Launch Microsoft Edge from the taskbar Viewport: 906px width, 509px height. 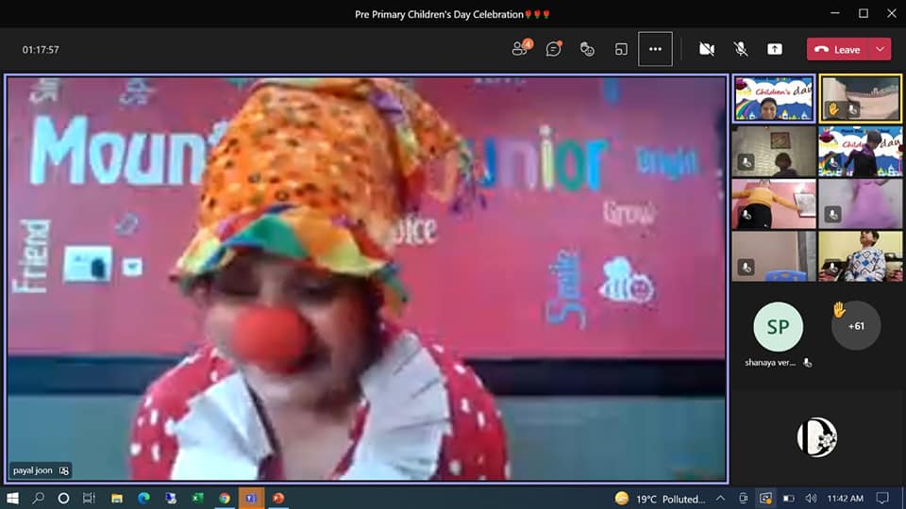(x=143, y=498)
